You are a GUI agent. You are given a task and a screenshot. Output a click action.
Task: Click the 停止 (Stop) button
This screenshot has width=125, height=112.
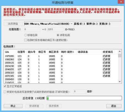tap(13, 106)
